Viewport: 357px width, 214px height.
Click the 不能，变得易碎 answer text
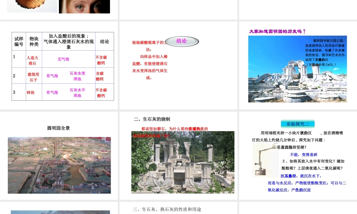[x=303, y=155]
